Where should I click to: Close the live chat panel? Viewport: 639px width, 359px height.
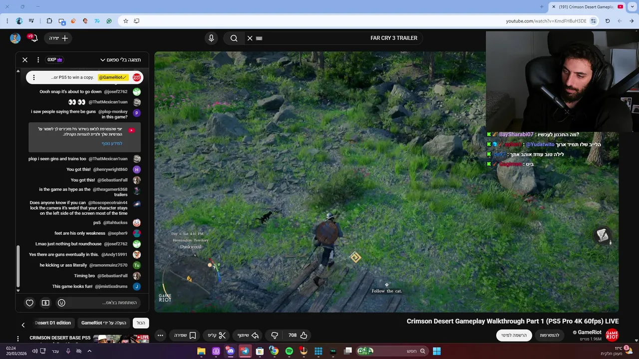click(25, 60)
